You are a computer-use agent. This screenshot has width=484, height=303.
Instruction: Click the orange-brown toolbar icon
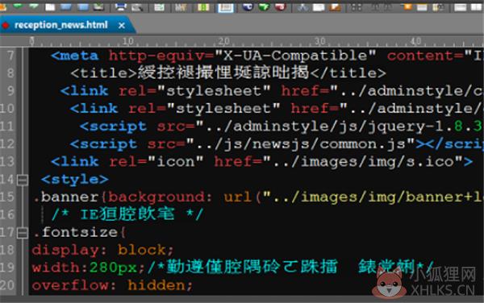pos(335,6)
